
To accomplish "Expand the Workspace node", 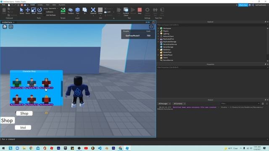I will click(158, 29).
